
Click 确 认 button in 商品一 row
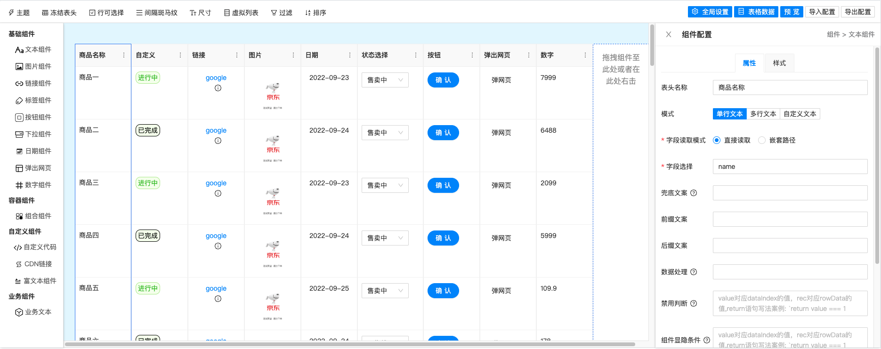(x=443, y=80)
